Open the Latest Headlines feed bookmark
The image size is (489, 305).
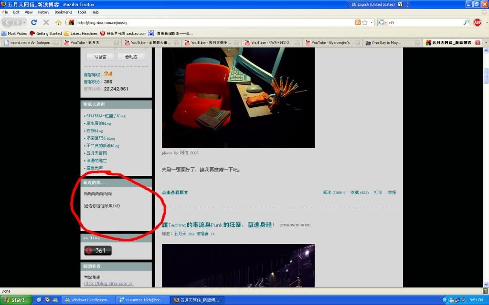[81, 33]
